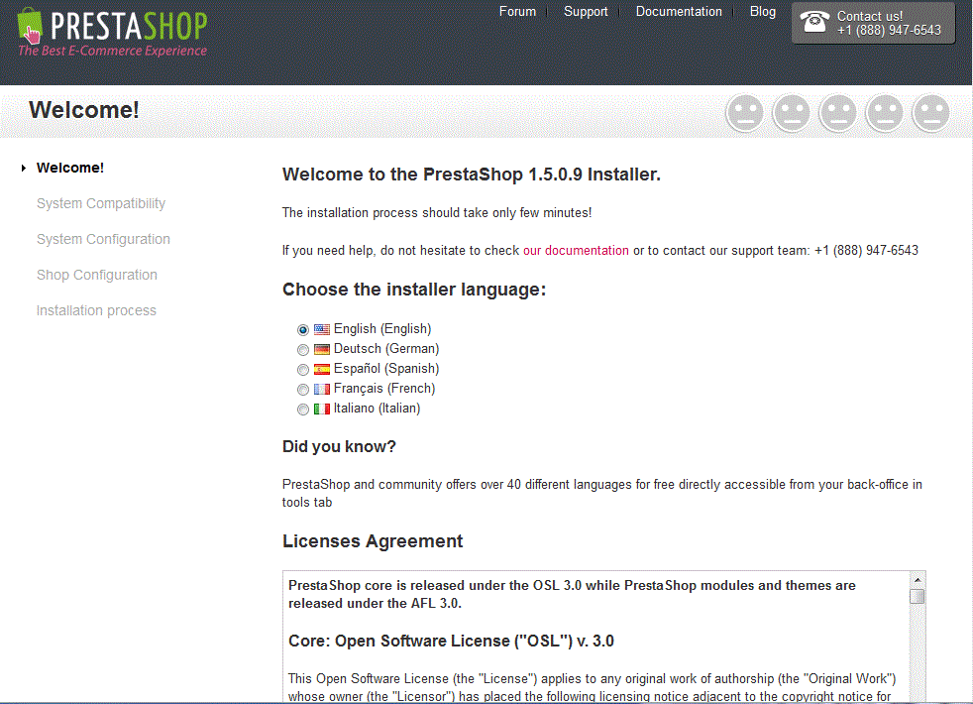Go to the Documentation menu link
973x704 pixels.
pyautogui.click(x=679, y=12)
